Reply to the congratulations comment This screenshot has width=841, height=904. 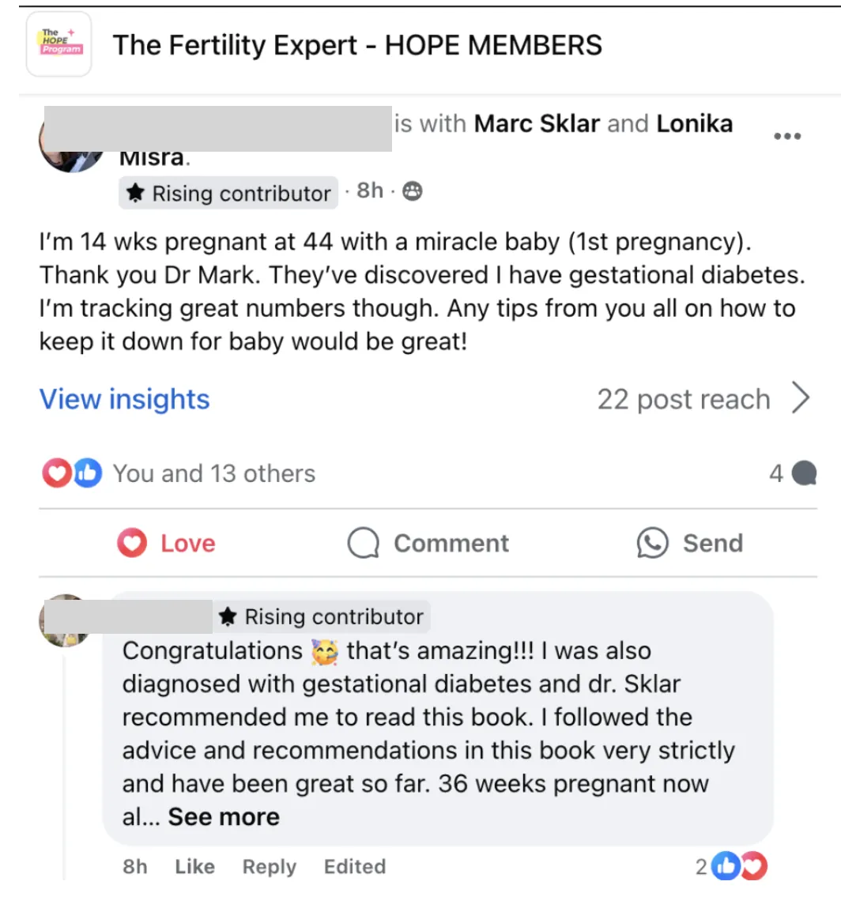[x=270, y=867]
